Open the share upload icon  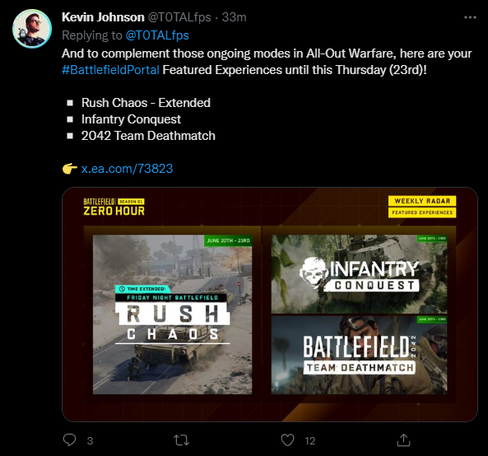pyautogui.click(x=403, y=440)
